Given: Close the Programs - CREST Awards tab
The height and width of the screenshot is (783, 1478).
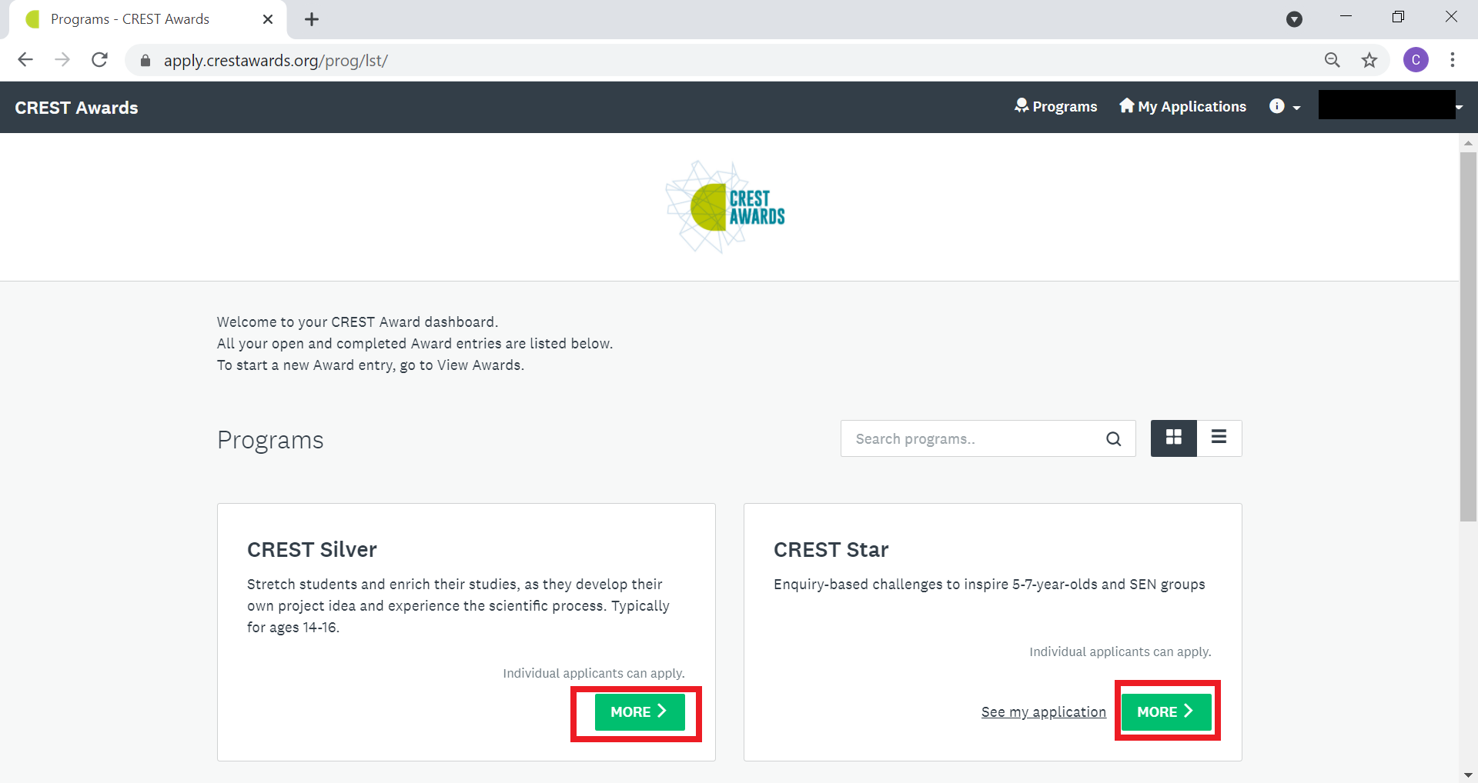Looking at the screenshot, I should tap(268, 19).
